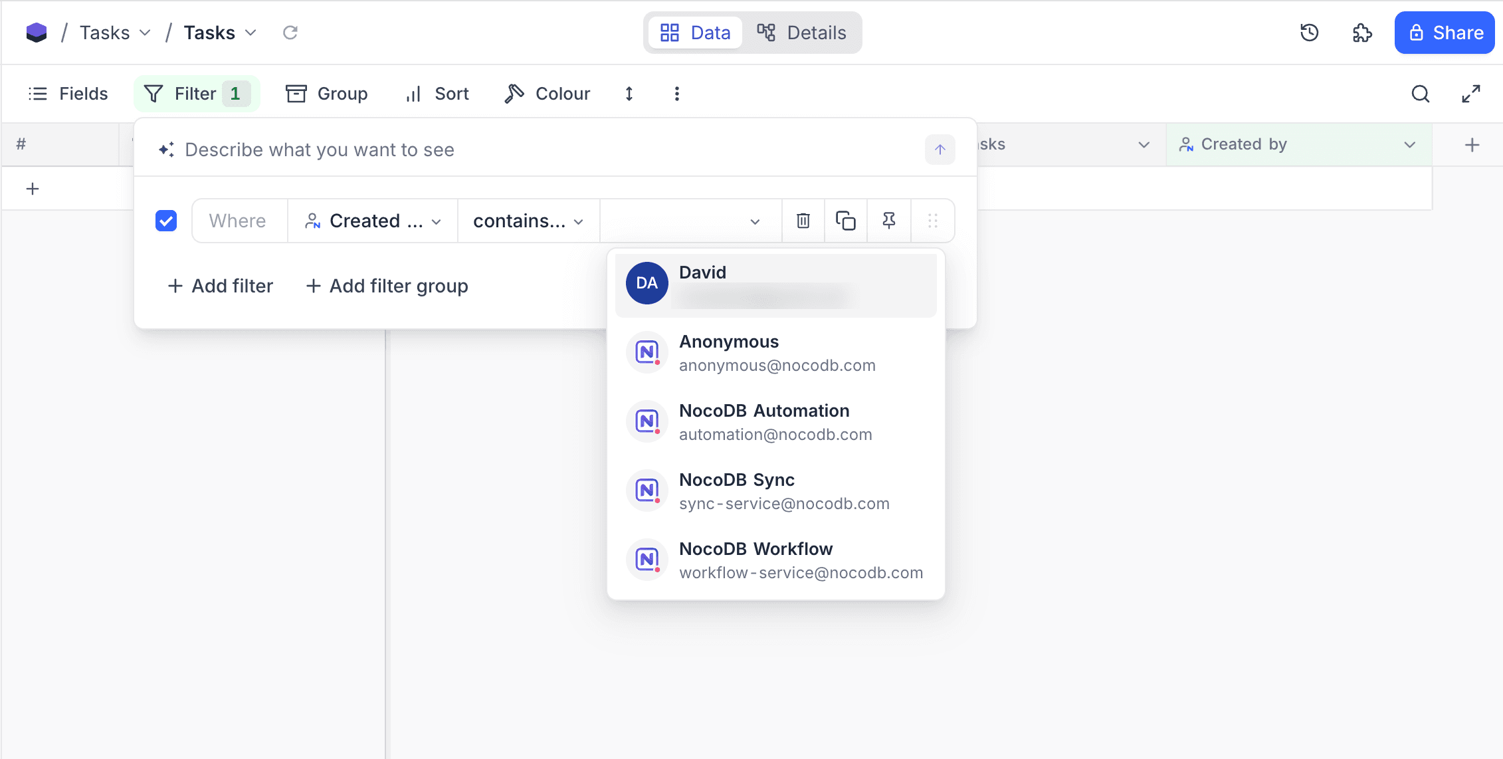Open the Colour toolbar menu
The image size is (1503, 759).
click(x=548, y=94)
